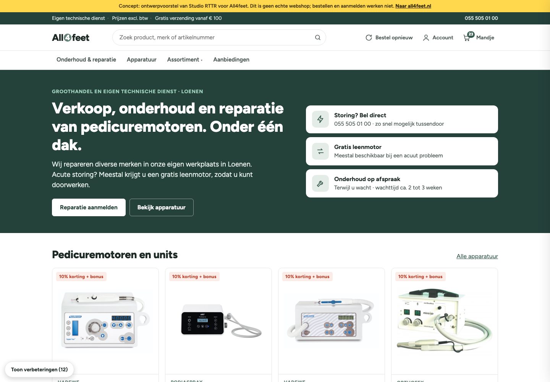Click the Storing? Bel direct card title

(360, 115)
